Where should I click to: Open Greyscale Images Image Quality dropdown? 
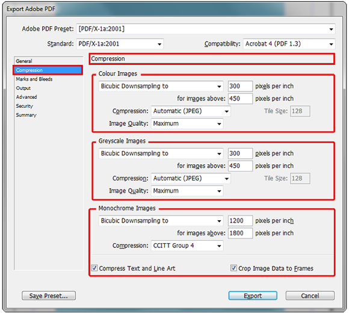[187, 191]
